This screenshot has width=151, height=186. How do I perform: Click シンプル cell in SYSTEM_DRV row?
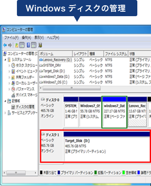[79, 66]
